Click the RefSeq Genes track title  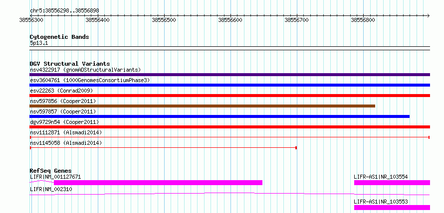pos(51,171)
